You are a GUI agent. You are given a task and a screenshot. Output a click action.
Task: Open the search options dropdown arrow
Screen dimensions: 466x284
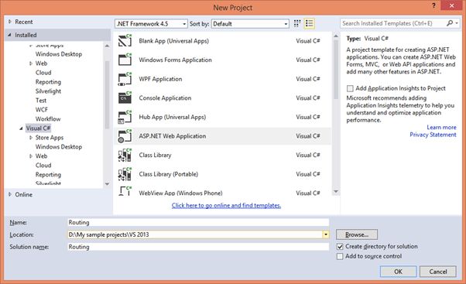click(457, 23)
